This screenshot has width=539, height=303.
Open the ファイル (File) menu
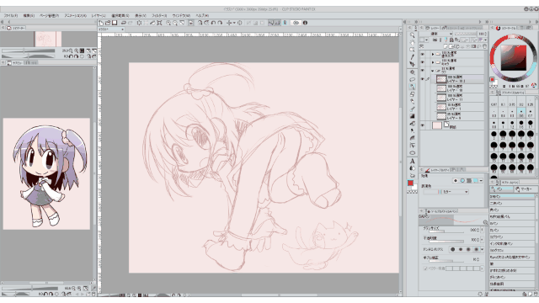coord(11,15)
